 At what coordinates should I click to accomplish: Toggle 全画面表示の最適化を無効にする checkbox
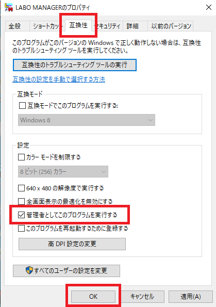pos(21,201)
